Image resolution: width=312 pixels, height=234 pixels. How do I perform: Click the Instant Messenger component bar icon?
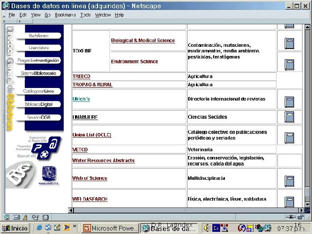25,217
